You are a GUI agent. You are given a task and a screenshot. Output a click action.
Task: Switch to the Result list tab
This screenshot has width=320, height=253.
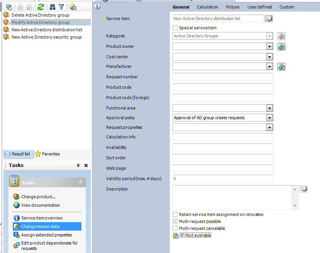click(x=19, y=154)
